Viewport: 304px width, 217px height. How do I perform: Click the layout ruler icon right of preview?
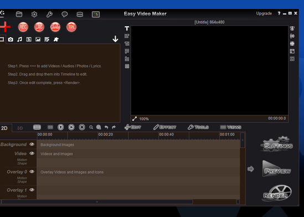[292, 51]
